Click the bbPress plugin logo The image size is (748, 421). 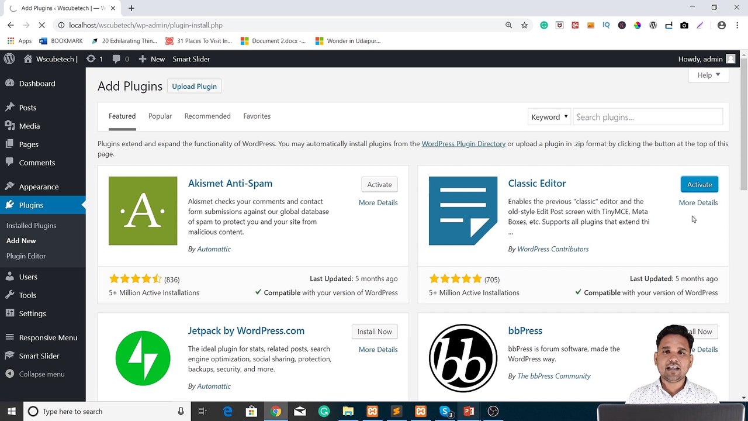coord(463,358)
